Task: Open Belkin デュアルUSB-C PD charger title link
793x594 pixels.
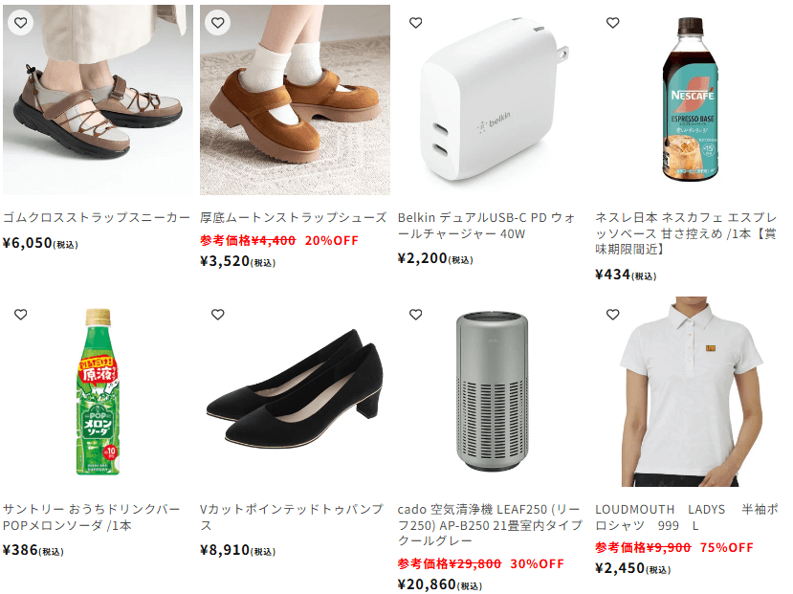Action: click(x=487, y=226)
